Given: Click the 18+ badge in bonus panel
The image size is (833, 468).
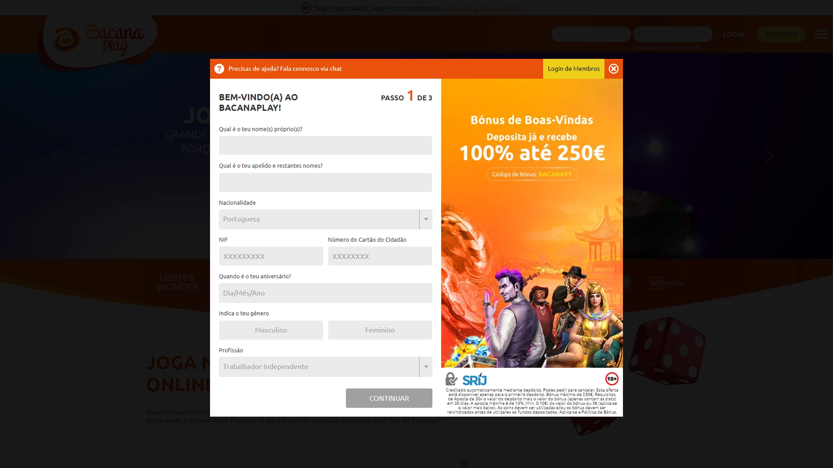Looking at the screenshot, I should tap(612, 379).
